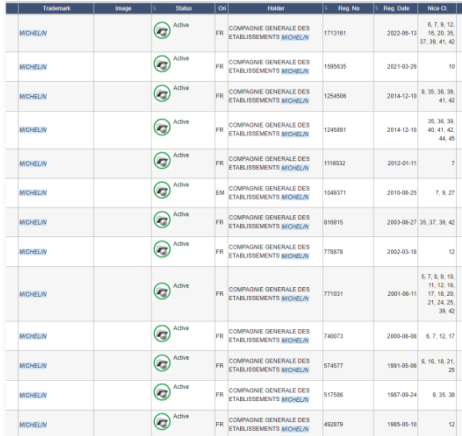Click the sort arrows beside Reg. No header

pyautogui.click(x=326, y=8)
